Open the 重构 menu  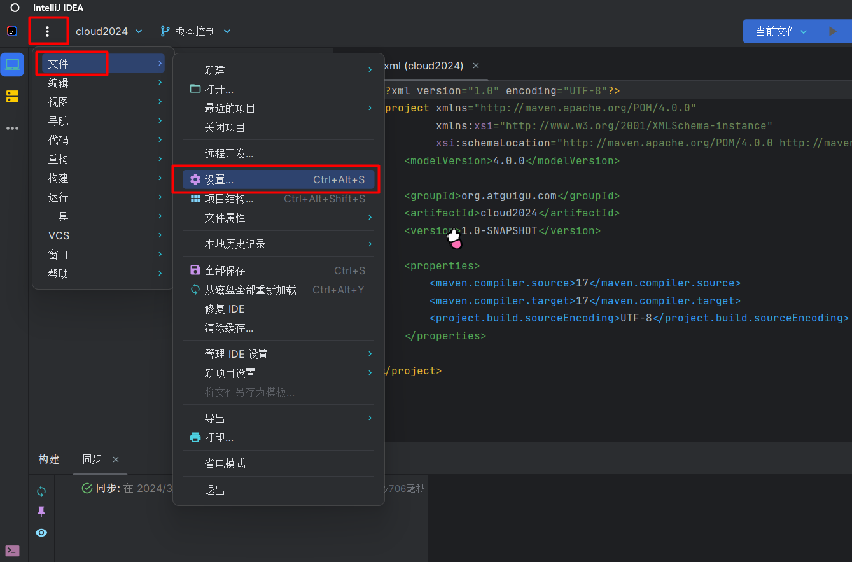click(x=103, y=159)
